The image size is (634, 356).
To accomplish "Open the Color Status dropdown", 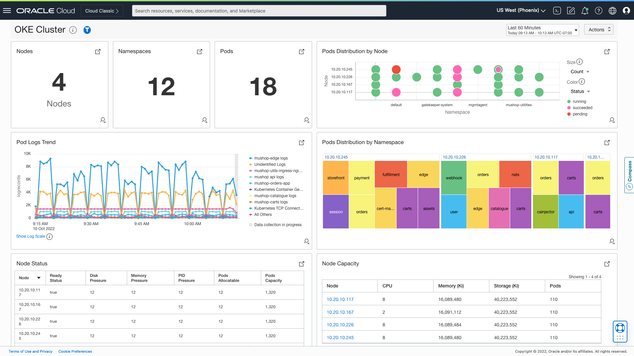I will pyautogui.click(x=580, y=92).
